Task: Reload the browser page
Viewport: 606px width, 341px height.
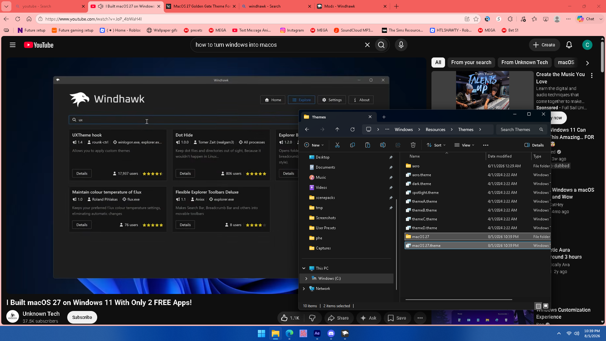Action: [18, 19]
